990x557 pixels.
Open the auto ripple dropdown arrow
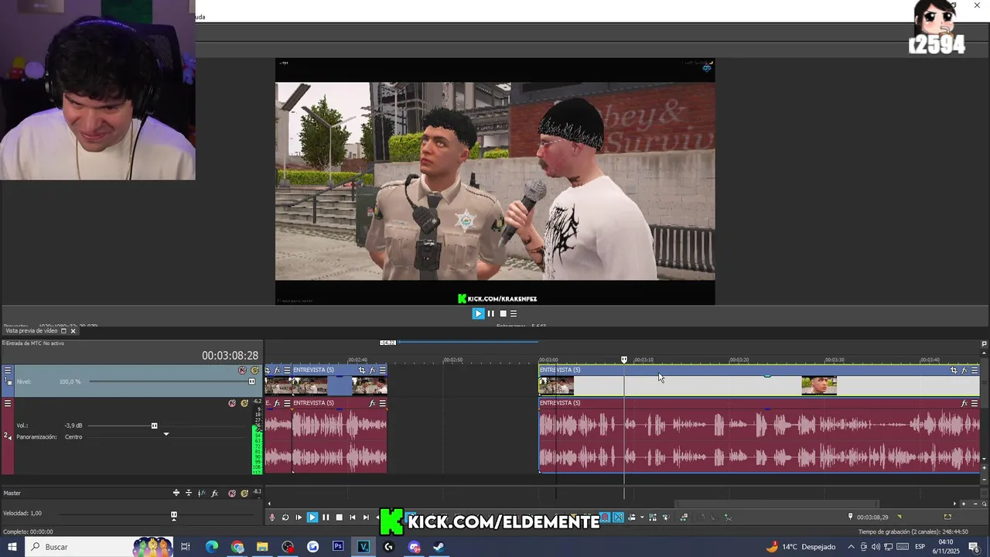(x=642, y=517)
